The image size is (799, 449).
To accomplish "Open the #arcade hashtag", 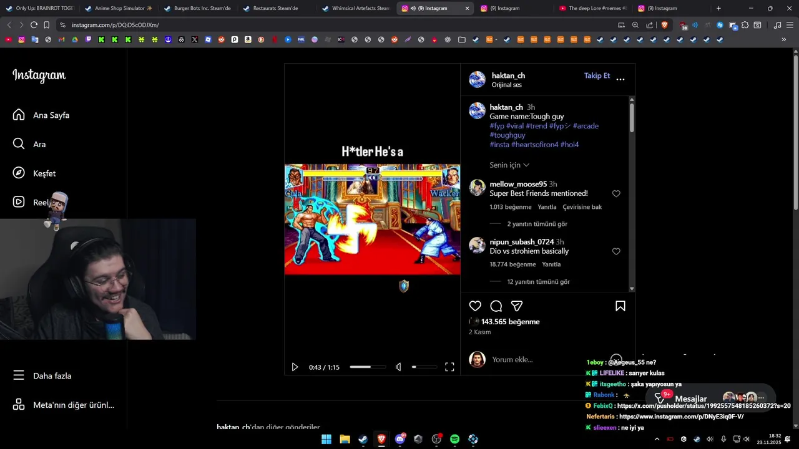I will (x=586, y=126).
